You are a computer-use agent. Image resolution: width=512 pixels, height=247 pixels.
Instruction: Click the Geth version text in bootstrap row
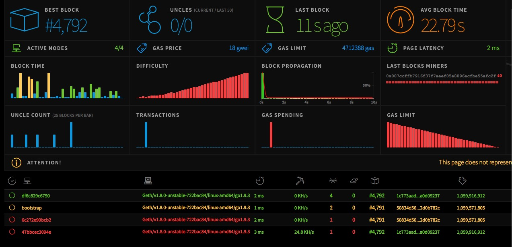[196, 208]
